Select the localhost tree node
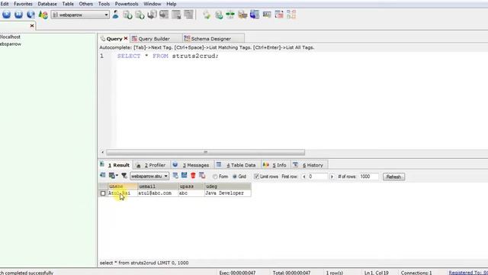This screenshot has height=275, width=488. point(10,37)
